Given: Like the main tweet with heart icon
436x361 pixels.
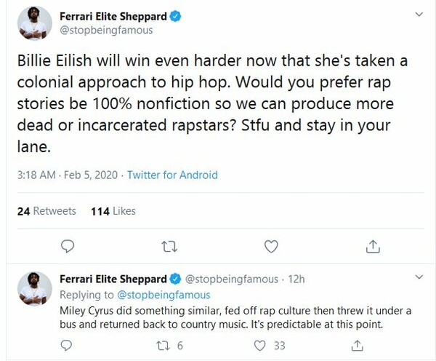Looking at the screenshot, I should tap(271, 247).
